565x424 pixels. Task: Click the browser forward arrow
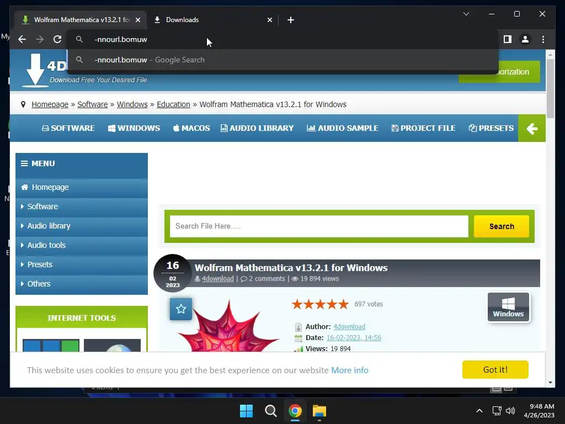(40, 39)
